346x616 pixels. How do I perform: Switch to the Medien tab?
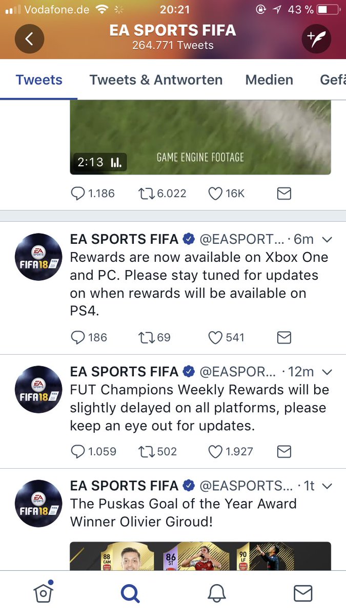click(269, 80)
